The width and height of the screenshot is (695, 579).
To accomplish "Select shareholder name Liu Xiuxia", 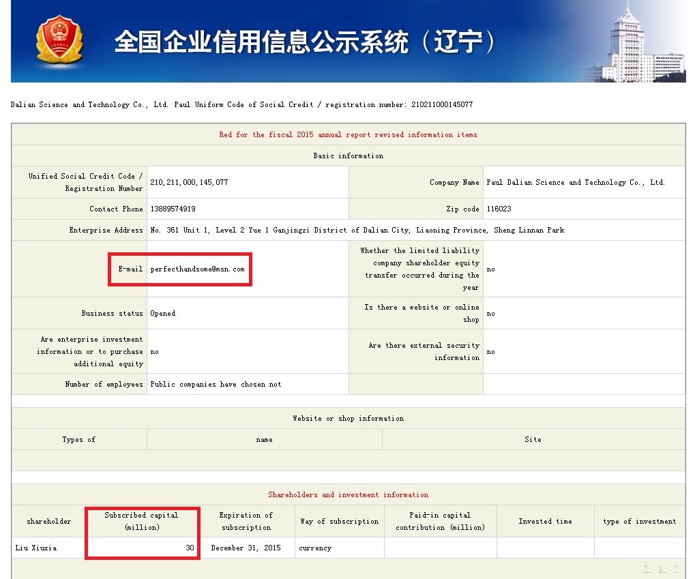I will [x=36, y=548].
